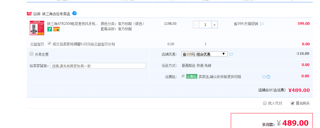Enable the 开具发票 invoice checkbox
Screen dimensions: 320x128
31,54
